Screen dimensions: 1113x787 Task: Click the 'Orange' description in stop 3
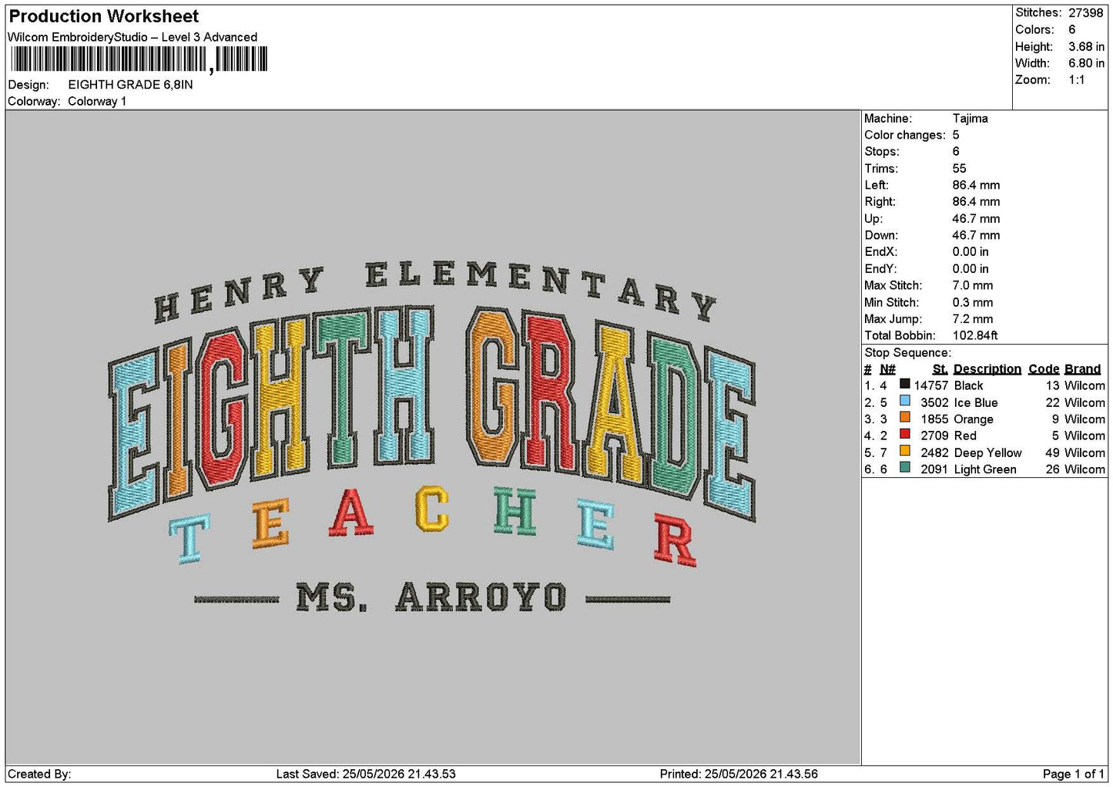point(974,419)
